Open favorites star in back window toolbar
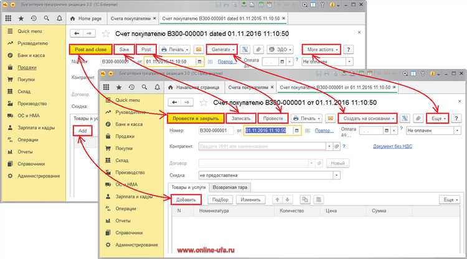The width and height of the screenshot is (467, 259). pos(21,19)
